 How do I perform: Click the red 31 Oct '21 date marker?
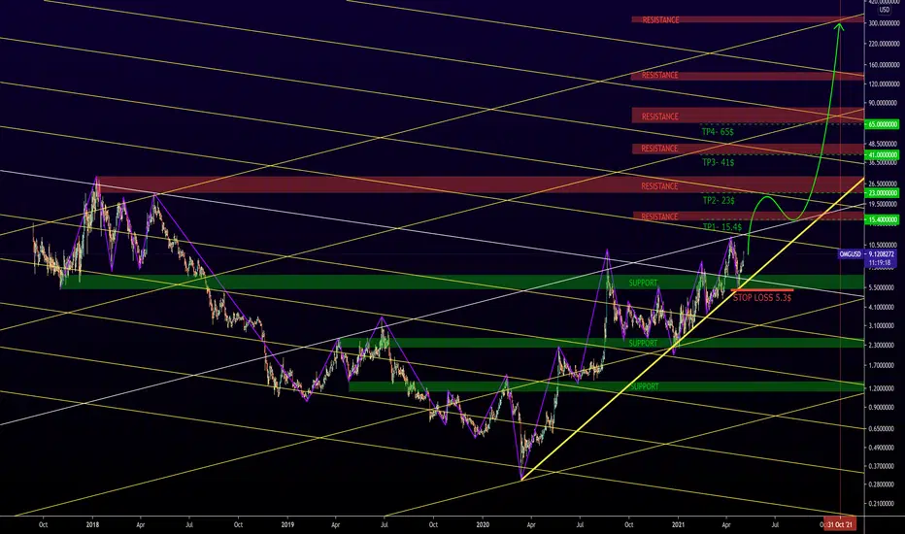(840, 524)
